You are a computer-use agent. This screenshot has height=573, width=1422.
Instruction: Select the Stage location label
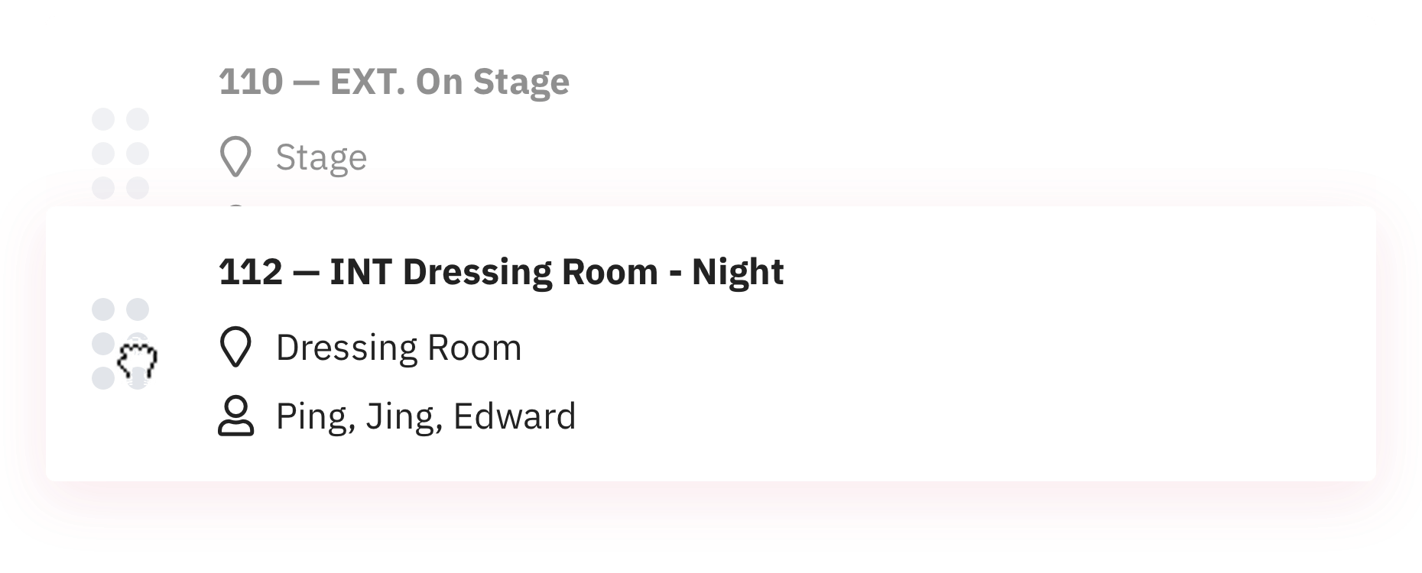pos(321,158)
